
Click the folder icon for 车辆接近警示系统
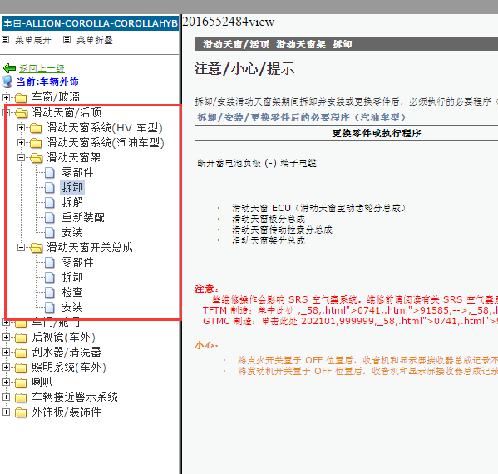[21, 397]
